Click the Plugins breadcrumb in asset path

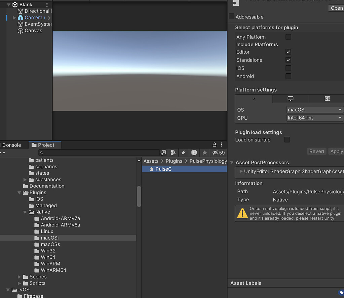pos(174,161)
